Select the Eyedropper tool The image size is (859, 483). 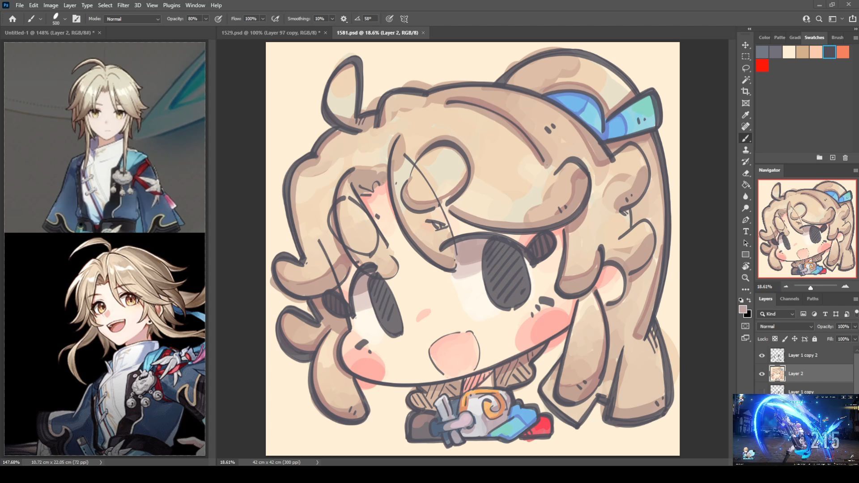click(745, 115)
